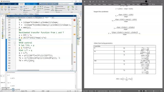164x92 pixels.
Task: Click the Zoom: 175% status bar entry
Action: click(24, 91)
